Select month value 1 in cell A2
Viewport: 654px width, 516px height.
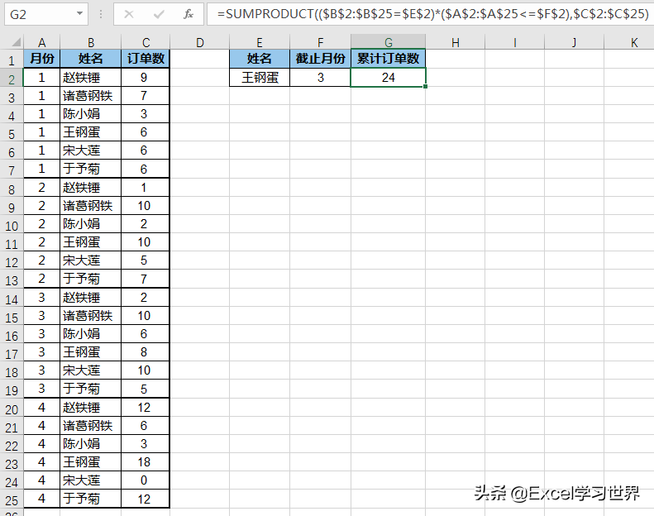(x=41, y=78)
